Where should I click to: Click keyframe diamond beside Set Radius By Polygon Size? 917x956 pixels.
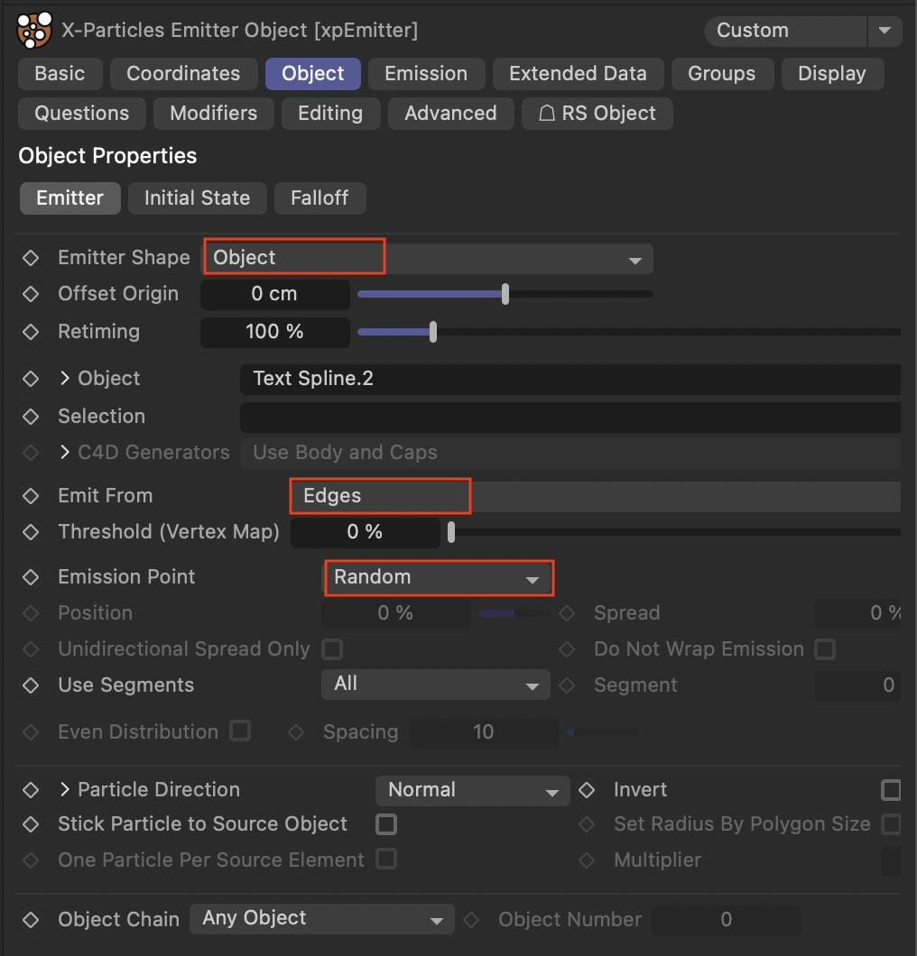point(587,825)
